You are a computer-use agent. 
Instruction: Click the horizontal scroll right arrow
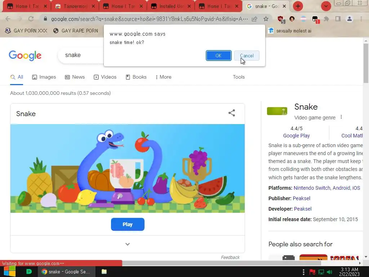[x=360, y=263]
